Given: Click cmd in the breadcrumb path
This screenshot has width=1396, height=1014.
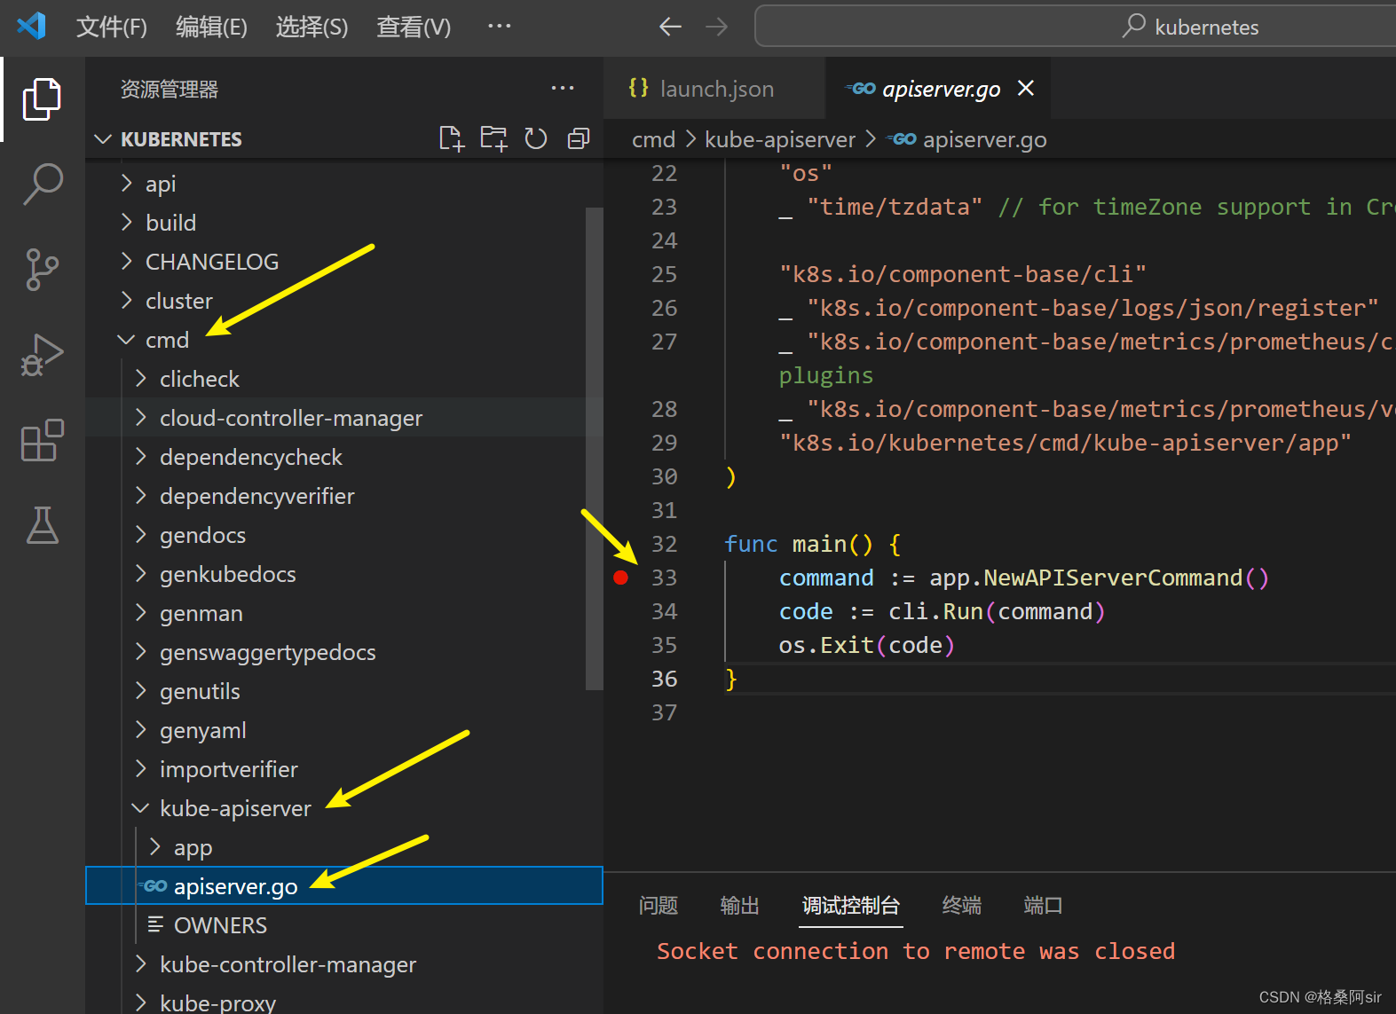Looking at the screenshot, I should click(653, 139).
